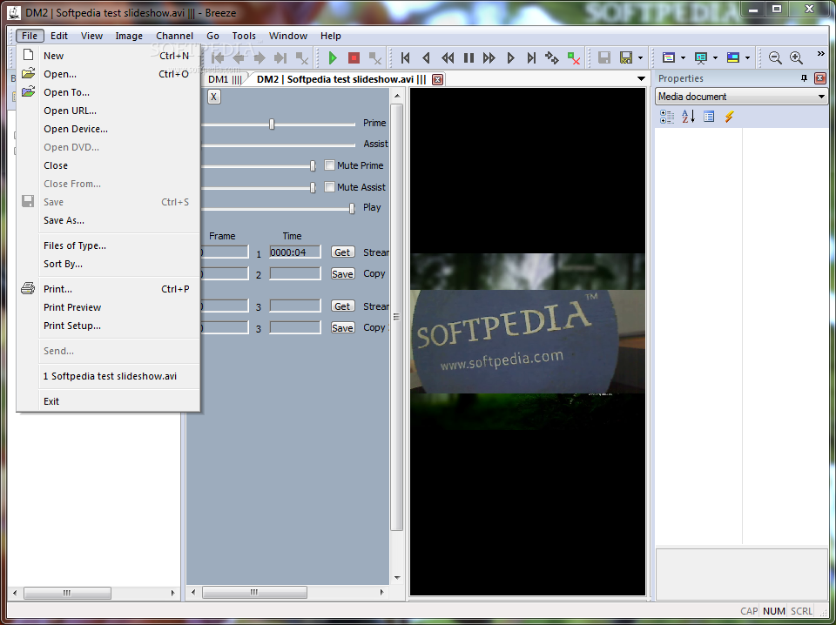
Task: Open the presentation screen dropdown arrow
Action: point(715,58)
